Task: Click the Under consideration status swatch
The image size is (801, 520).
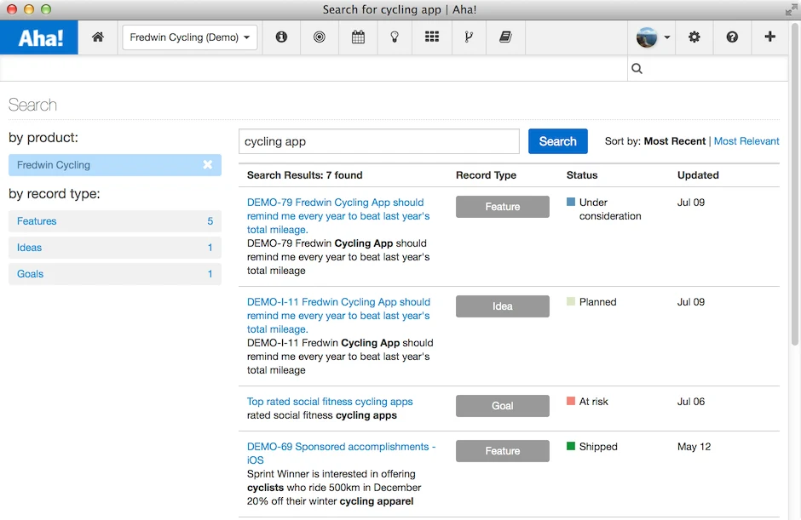Action: point(571,202)
